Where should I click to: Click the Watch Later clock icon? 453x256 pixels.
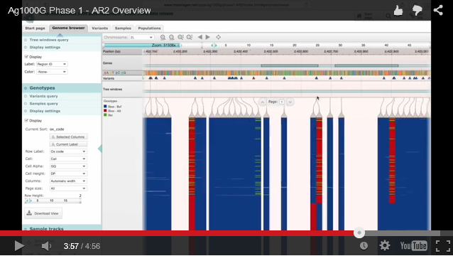tap(364, 246)
